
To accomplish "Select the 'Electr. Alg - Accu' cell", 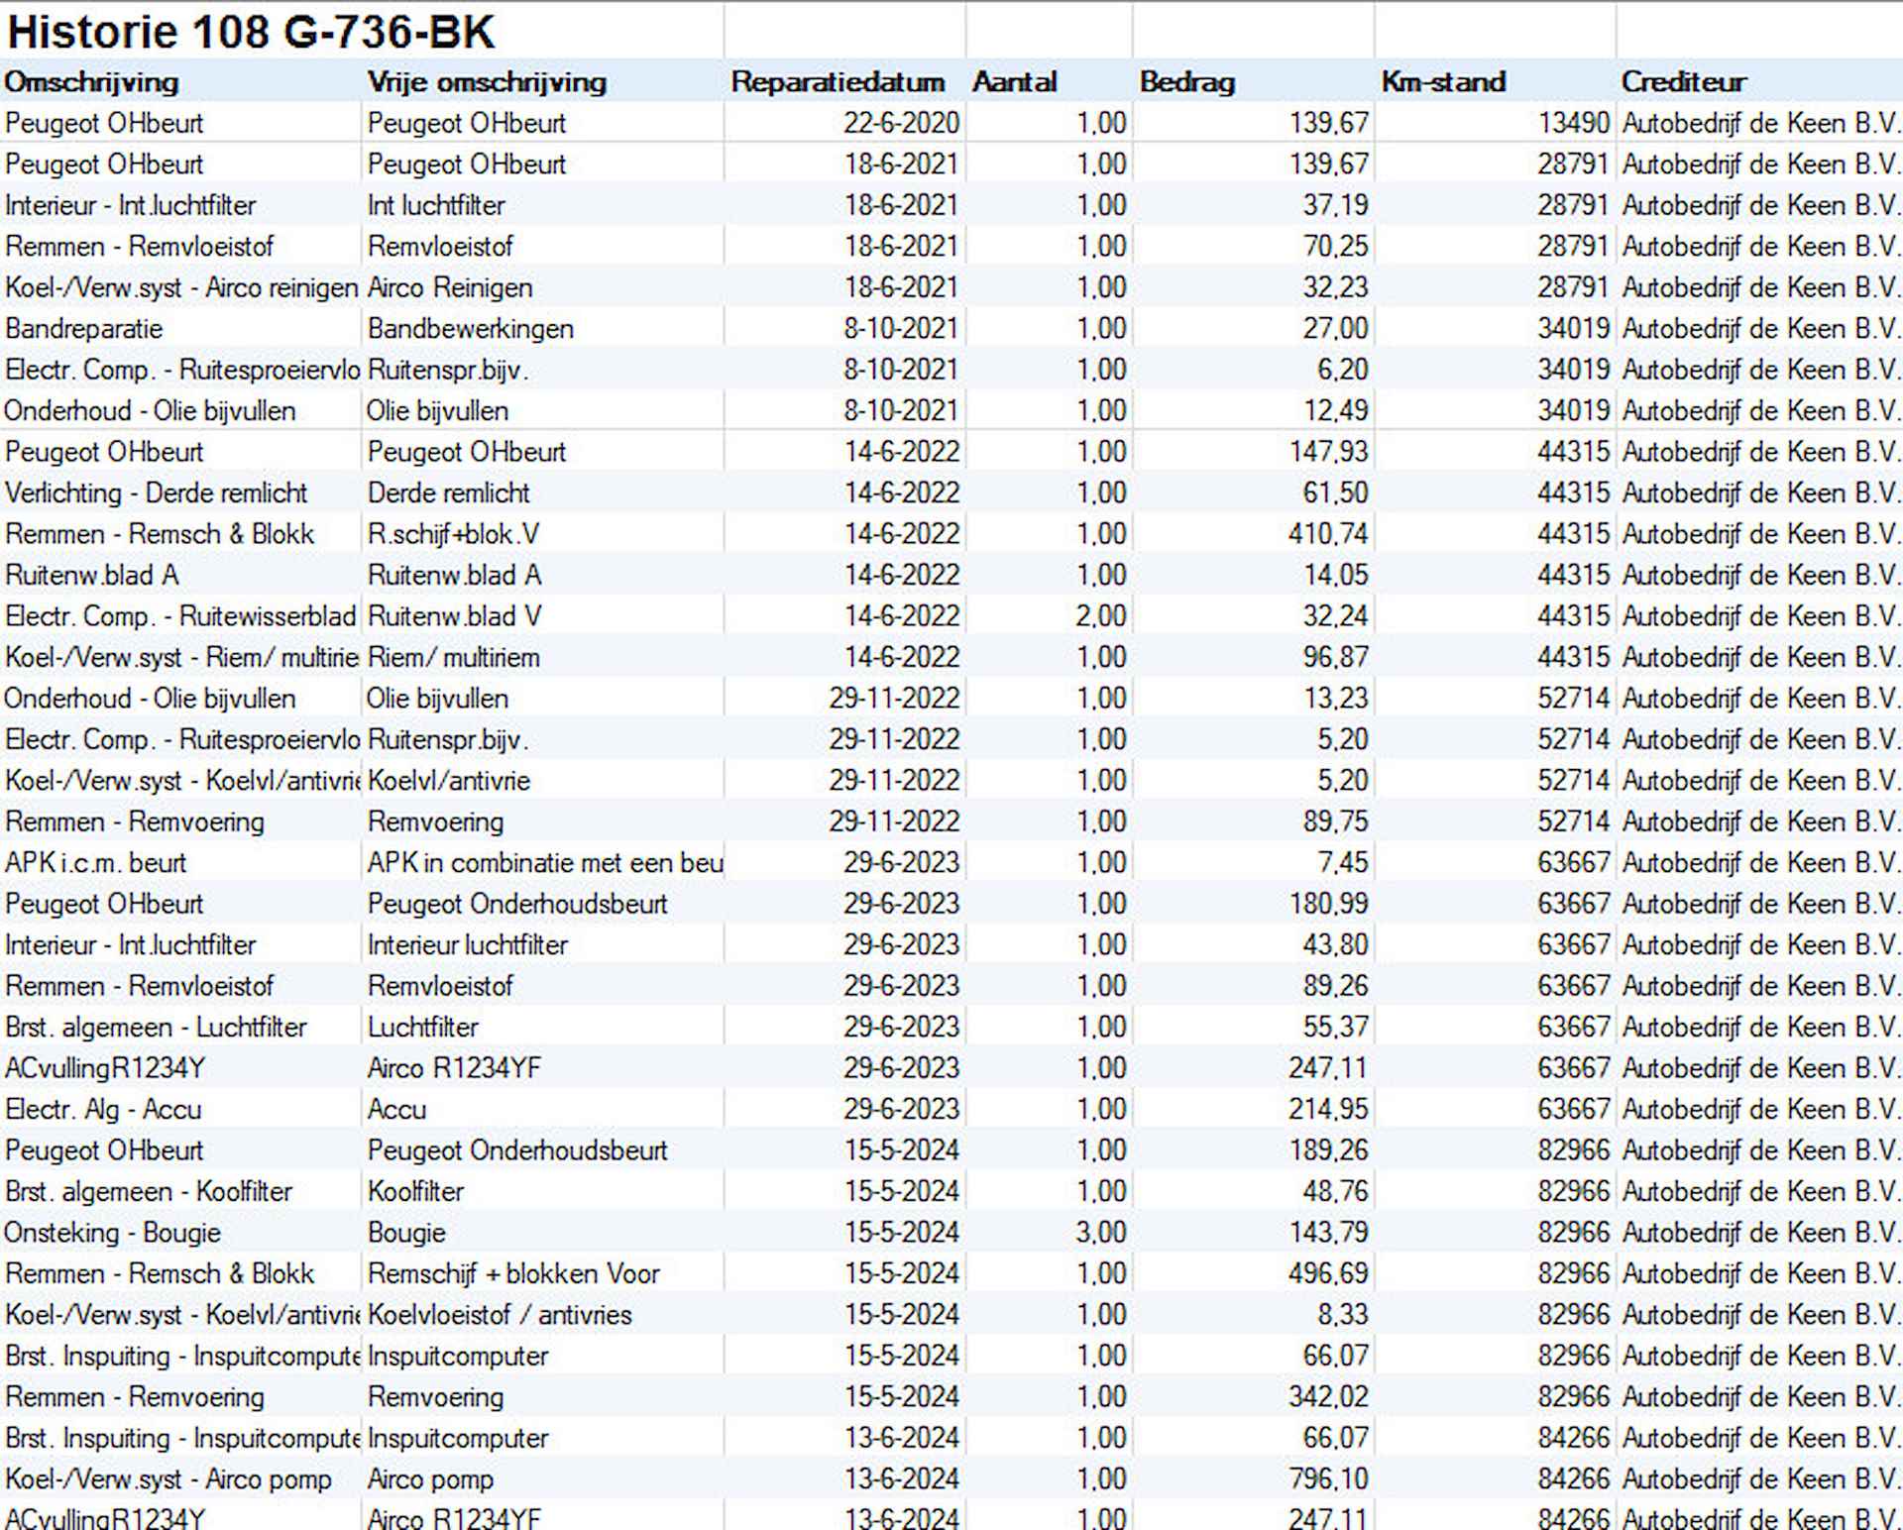I will pyautogui.click(x=103, y=1110).
